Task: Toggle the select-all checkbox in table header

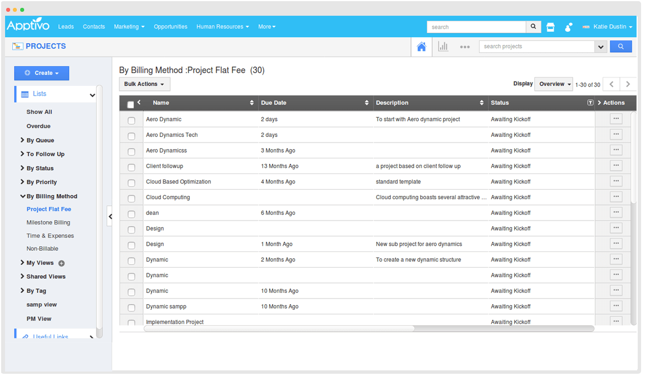Action: [x=131, y=104]
